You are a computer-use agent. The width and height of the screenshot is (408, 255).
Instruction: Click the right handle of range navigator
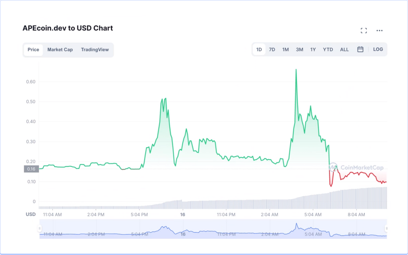387,229
